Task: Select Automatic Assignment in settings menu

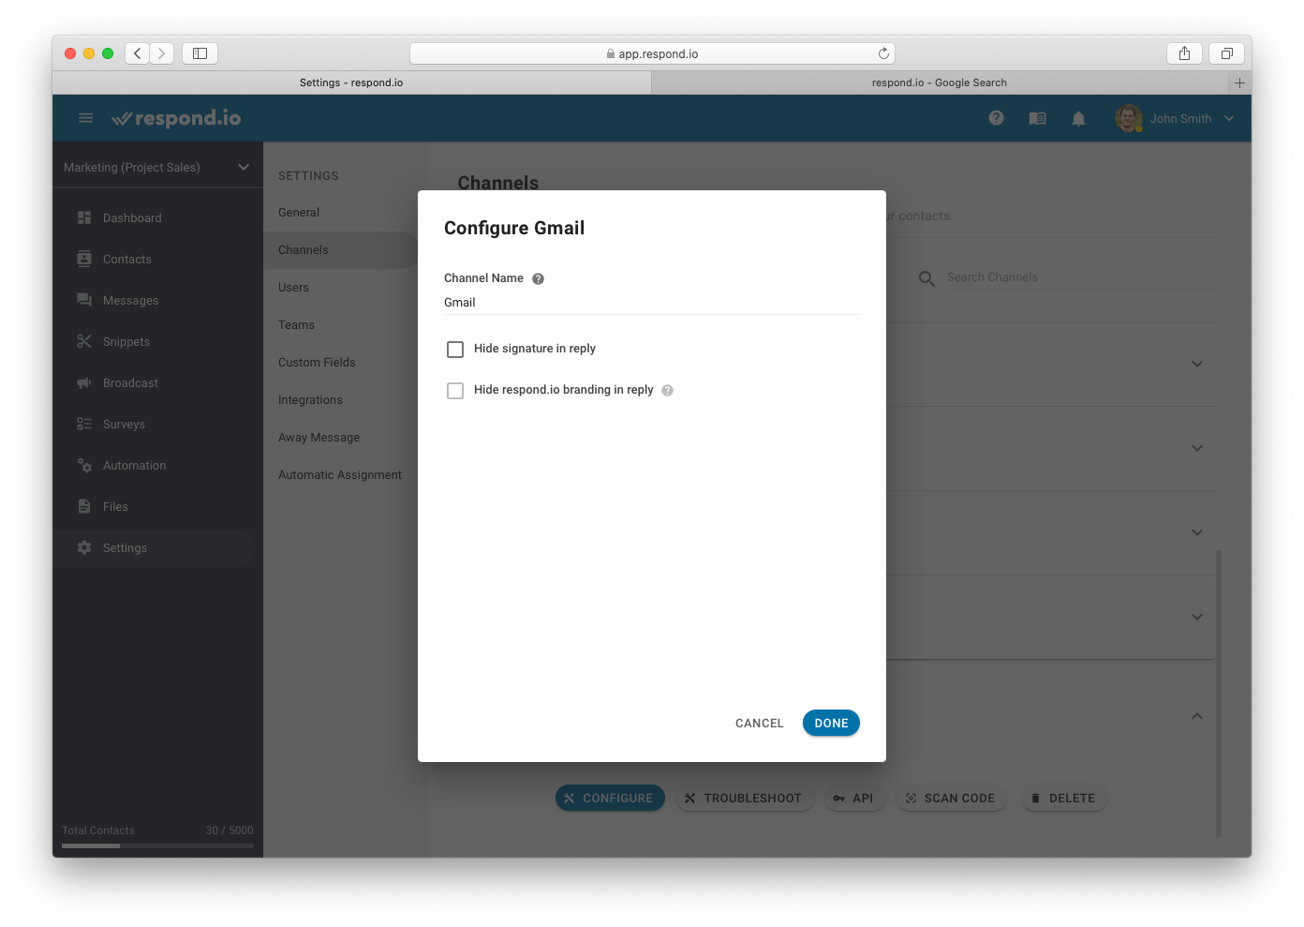Action: [x=340, y=475]
